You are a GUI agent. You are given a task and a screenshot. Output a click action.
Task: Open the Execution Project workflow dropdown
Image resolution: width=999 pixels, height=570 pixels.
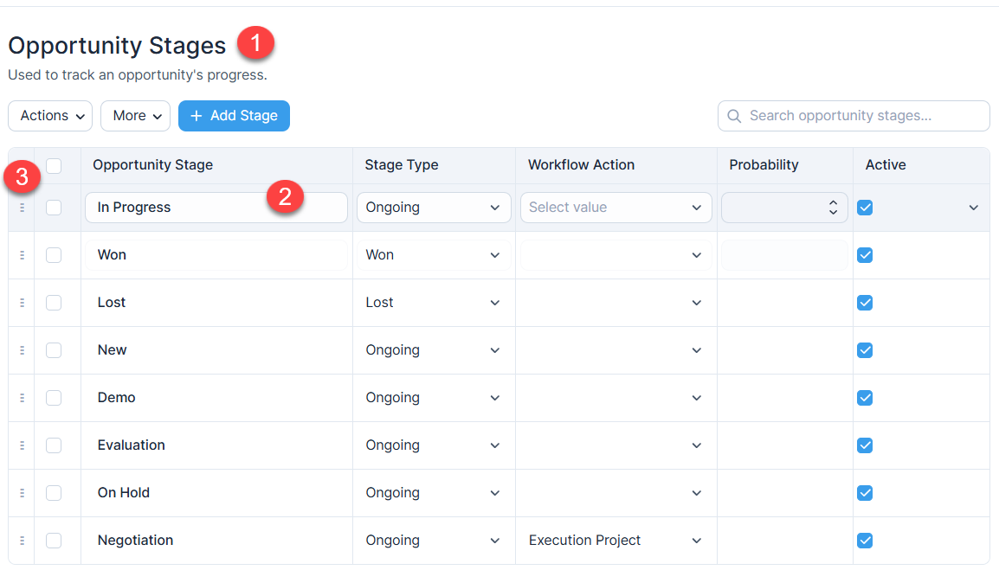click(x=616, y=541)
